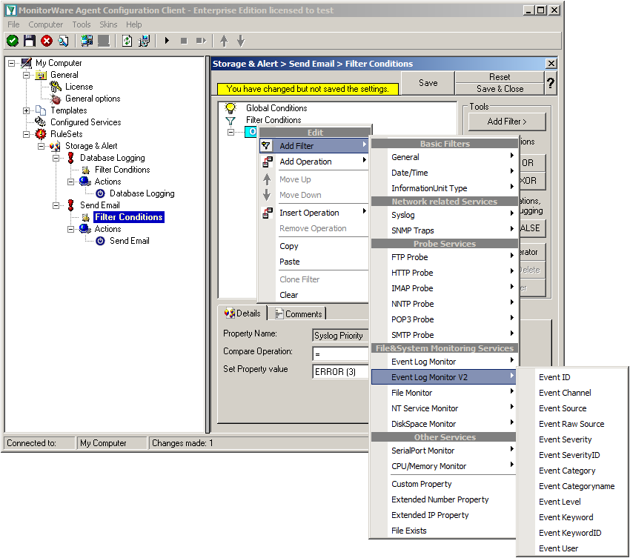Click the Save button
The height and width of the screenshot is (558, 630).
[x=428, y=83]
